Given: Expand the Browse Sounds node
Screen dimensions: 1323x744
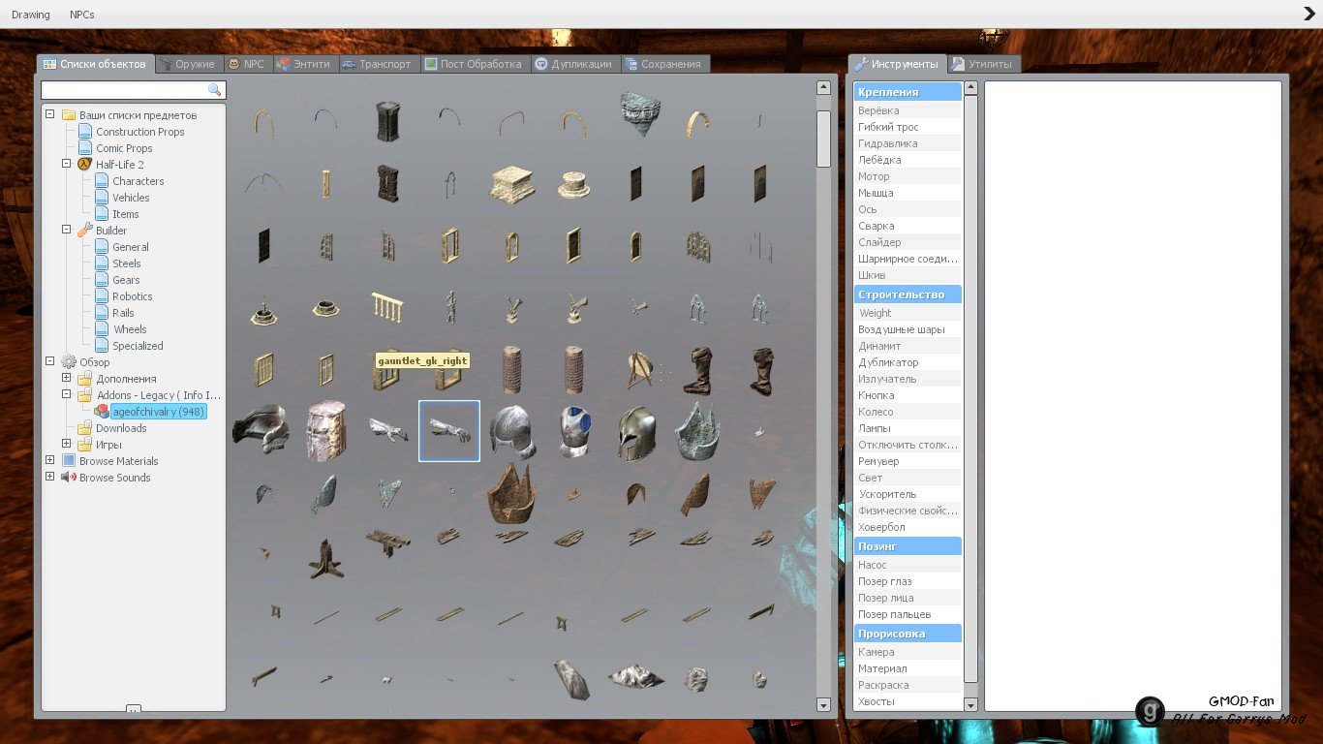Looking at the screenshot, I should (50, 477).
